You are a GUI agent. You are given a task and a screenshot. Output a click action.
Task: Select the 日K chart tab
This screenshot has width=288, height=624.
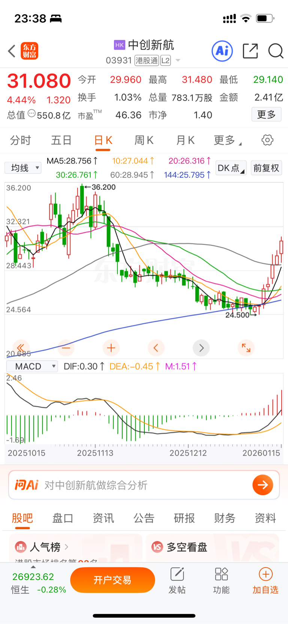(x=103, y=140)
